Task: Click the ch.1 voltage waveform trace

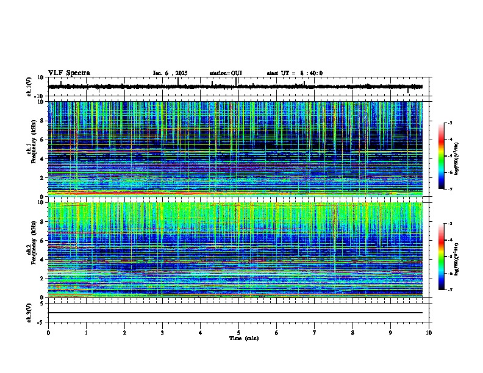Action: click(235, 87)
